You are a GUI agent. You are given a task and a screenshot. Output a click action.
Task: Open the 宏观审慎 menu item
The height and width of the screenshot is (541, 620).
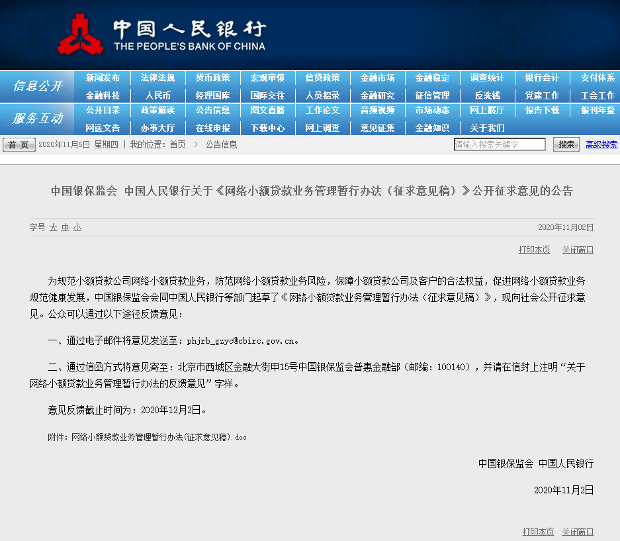point(268,77)
